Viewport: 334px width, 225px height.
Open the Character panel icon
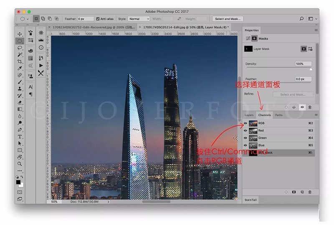[x=30, y=87]
